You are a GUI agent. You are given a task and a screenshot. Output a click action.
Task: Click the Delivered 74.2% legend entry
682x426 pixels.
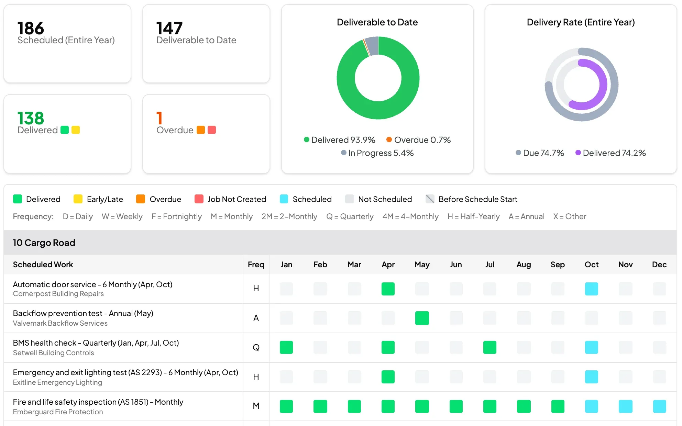[610, 153]
